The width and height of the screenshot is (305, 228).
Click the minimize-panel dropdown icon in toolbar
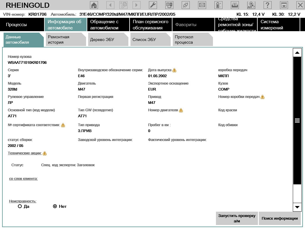(284, 5)
